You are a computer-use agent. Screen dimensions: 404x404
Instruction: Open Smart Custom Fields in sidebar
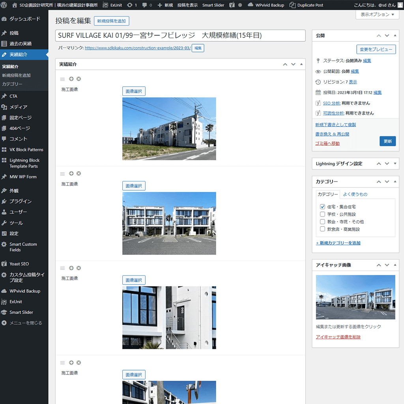tap(24, 247)
